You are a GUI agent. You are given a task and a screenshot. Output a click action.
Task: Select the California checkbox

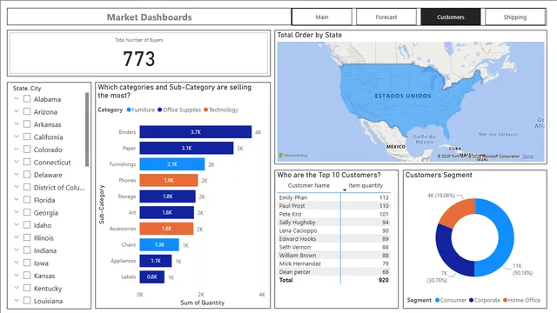[x=27, y=137]
